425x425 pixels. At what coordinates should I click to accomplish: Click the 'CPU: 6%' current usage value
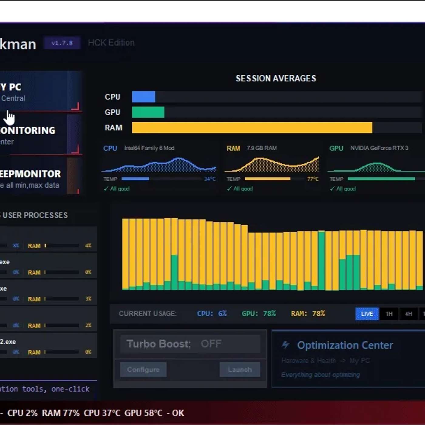click(x=212, y=314)
